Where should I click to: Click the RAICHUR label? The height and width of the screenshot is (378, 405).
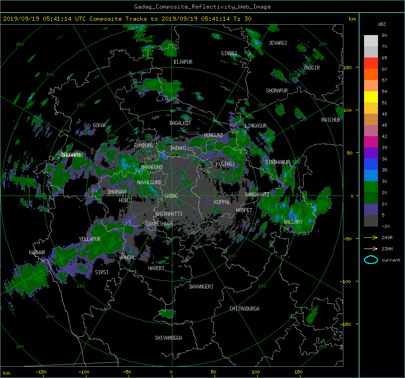[331, 120]
